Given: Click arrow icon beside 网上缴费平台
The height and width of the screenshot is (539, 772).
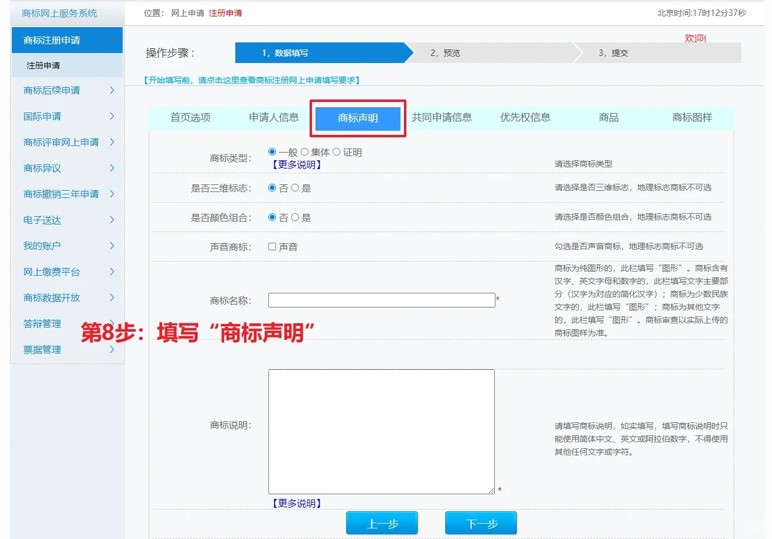Looking at the screenshot, I should pos(112,272).
